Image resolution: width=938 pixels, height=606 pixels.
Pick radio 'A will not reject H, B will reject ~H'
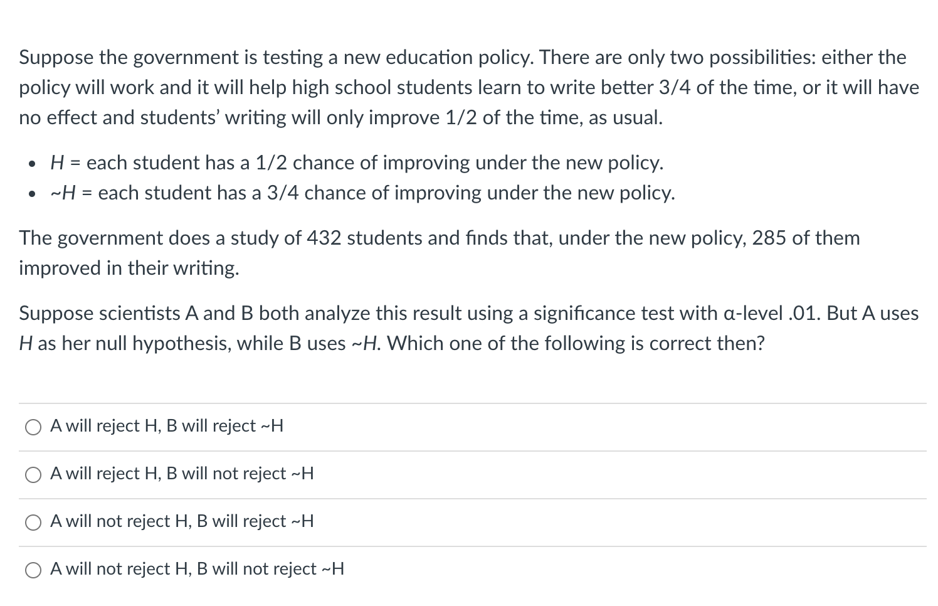[x=33, y=523]
